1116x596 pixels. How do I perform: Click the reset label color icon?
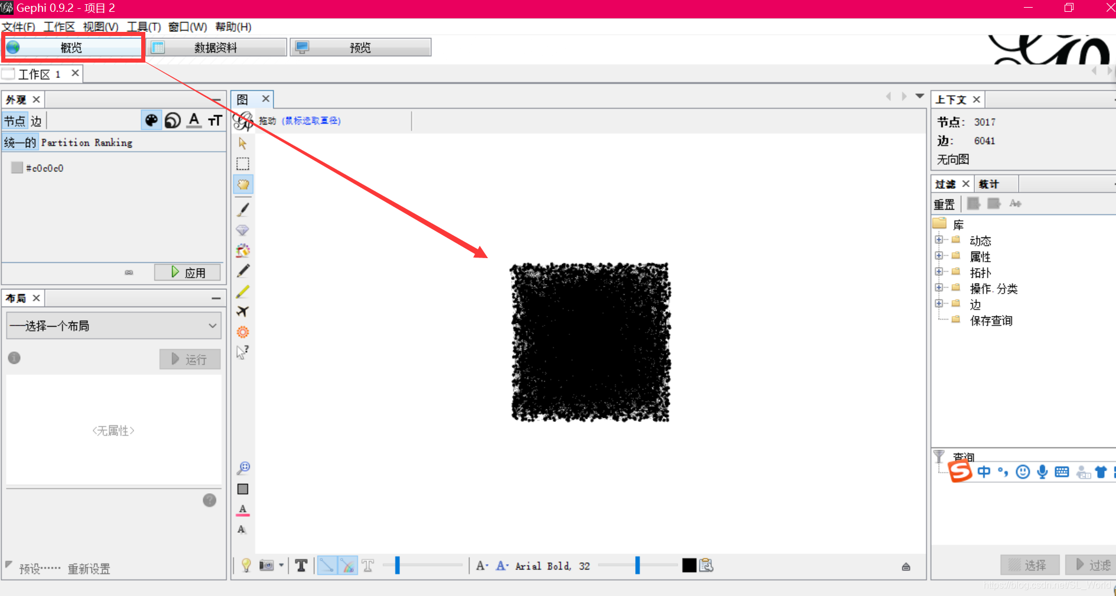pos(243,510)
